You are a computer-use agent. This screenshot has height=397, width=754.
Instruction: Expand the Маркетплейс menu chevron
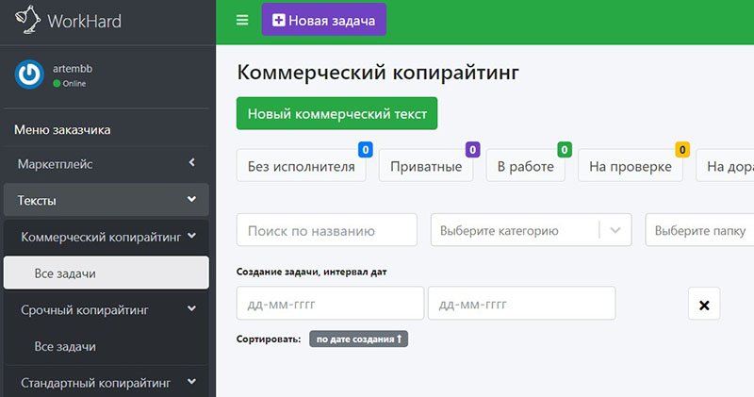point(192,162)
